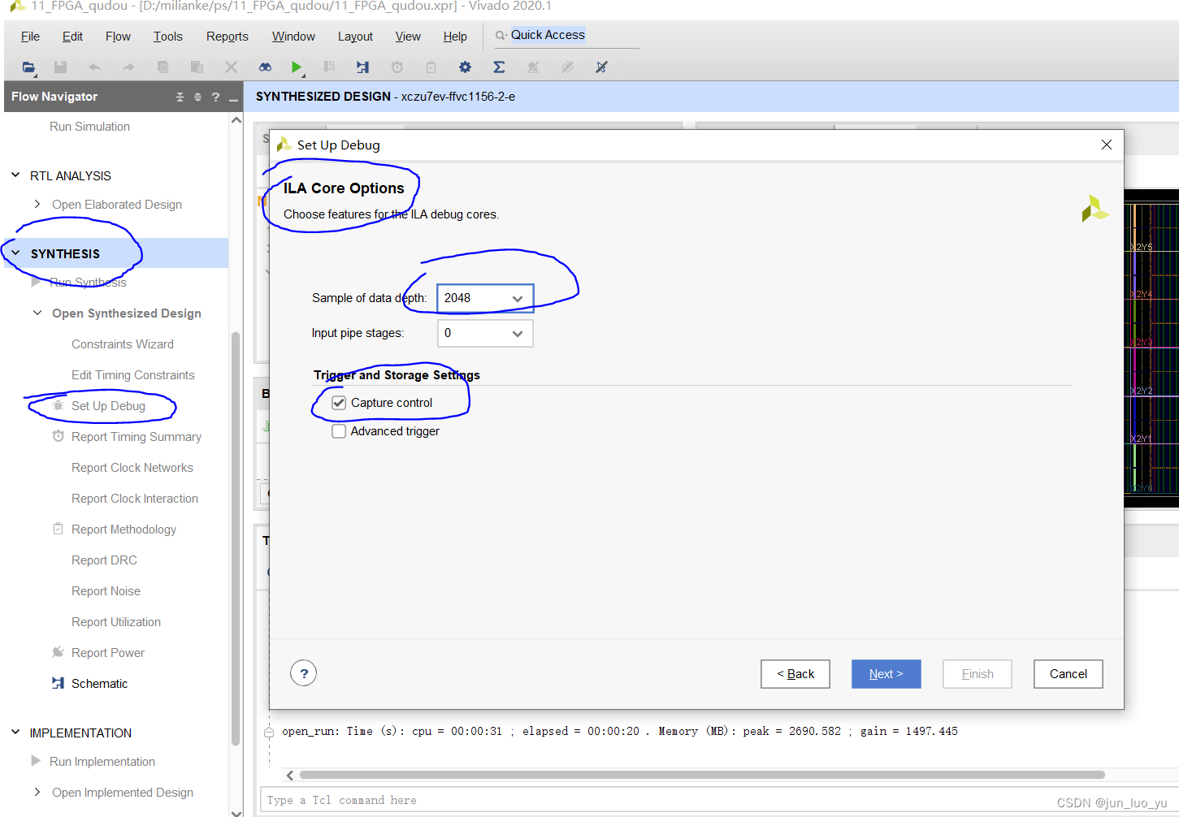1179x817 pixels.
Task: Click the Undo arrow toolbar icon
Action: coord(95,67)
